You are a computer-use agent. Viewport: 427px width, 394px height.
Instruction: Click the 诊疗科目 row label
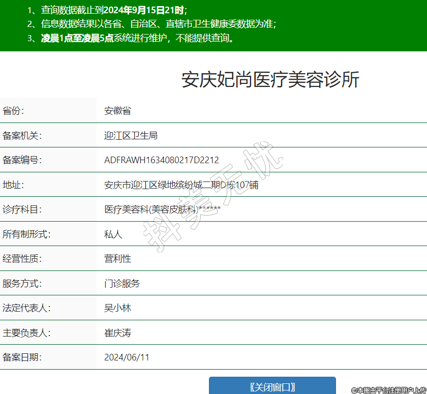22,209
